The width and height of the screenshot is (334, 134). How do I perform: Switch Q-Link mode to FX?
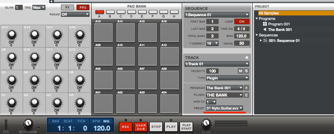(67, 7)
